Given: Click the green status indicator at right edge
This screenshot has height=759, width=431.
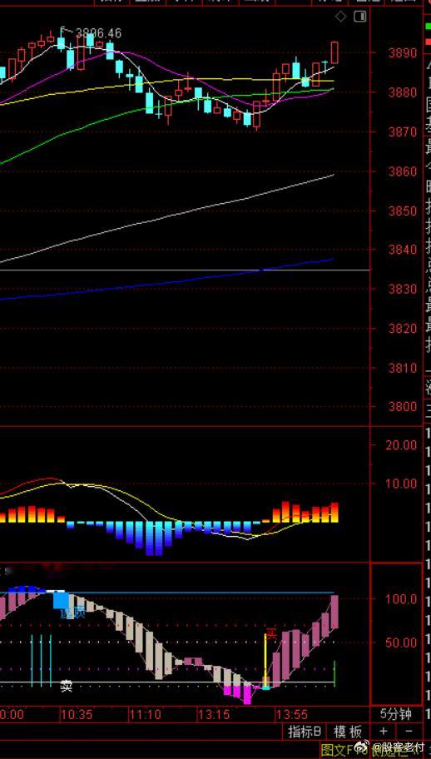Looking at the screenshot, I should [x=429, y=24].
